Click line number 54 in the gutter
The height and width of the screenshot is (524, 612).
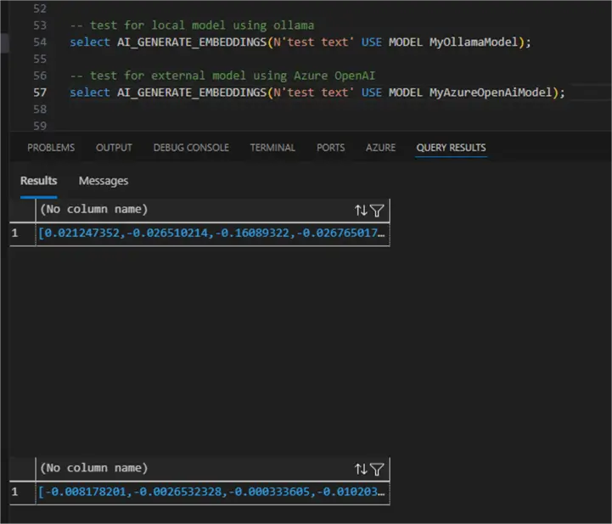40,42
